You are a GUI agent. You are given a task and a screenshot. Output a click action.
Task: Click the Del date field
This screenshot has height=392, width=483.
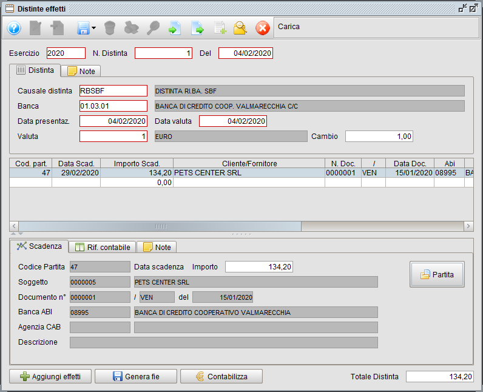(246, 53)
